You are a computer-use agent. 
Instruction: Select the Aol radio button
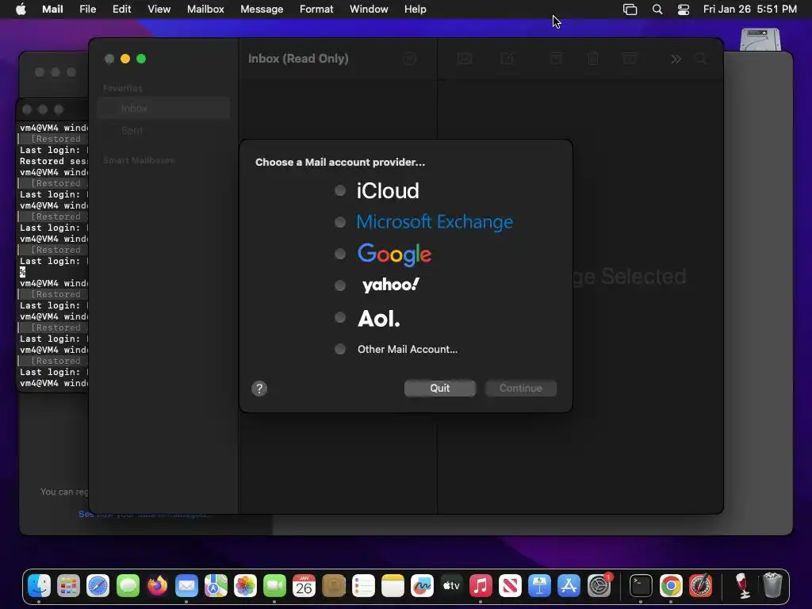(339, 317)
